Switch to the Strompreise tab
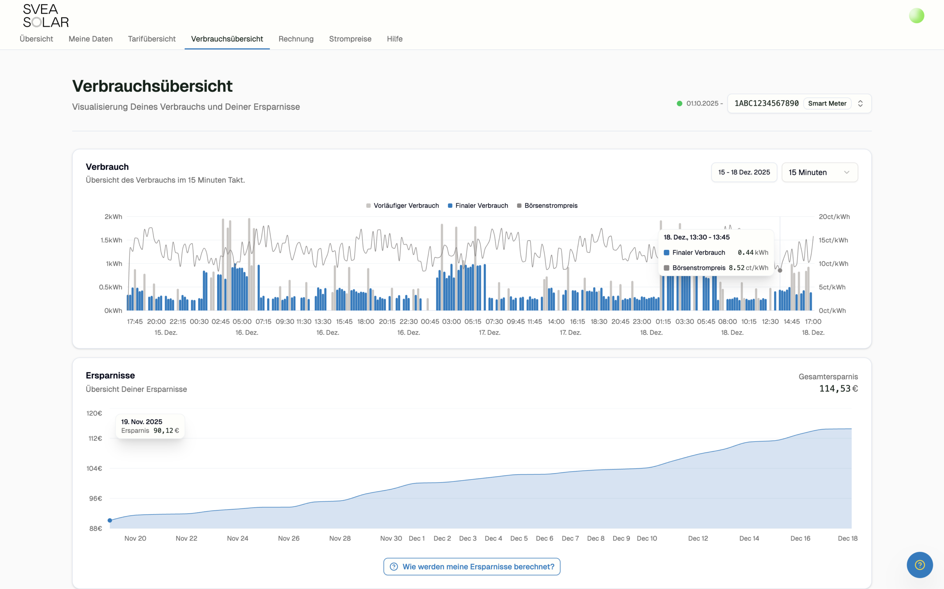The image size is (944, 589). [x=350, y=39]
